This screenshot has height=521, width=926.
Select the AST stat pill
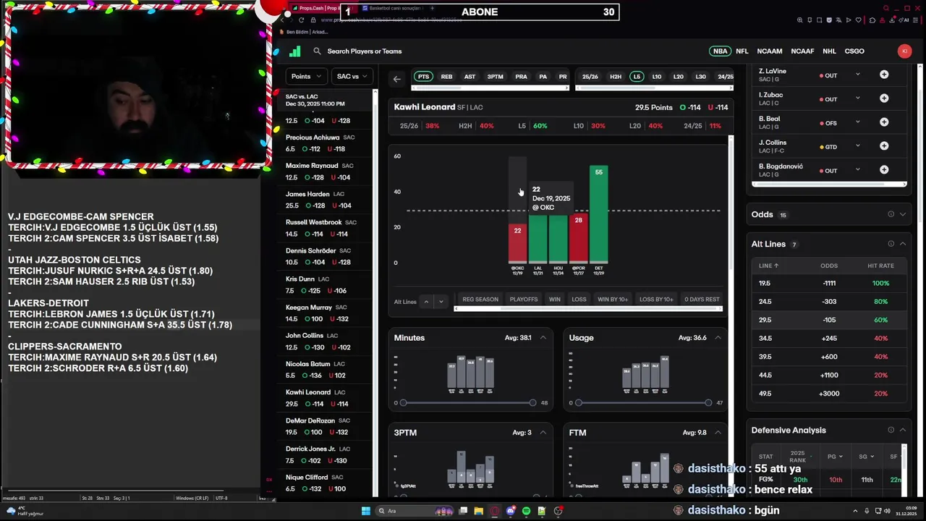pos(470,77)
